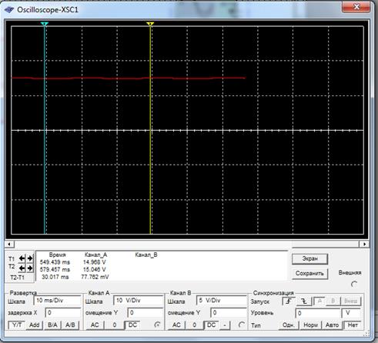The width and height of the screenshot is (378, 343).
Task: Click scrollbar right arrow under display
Action: 364,244
